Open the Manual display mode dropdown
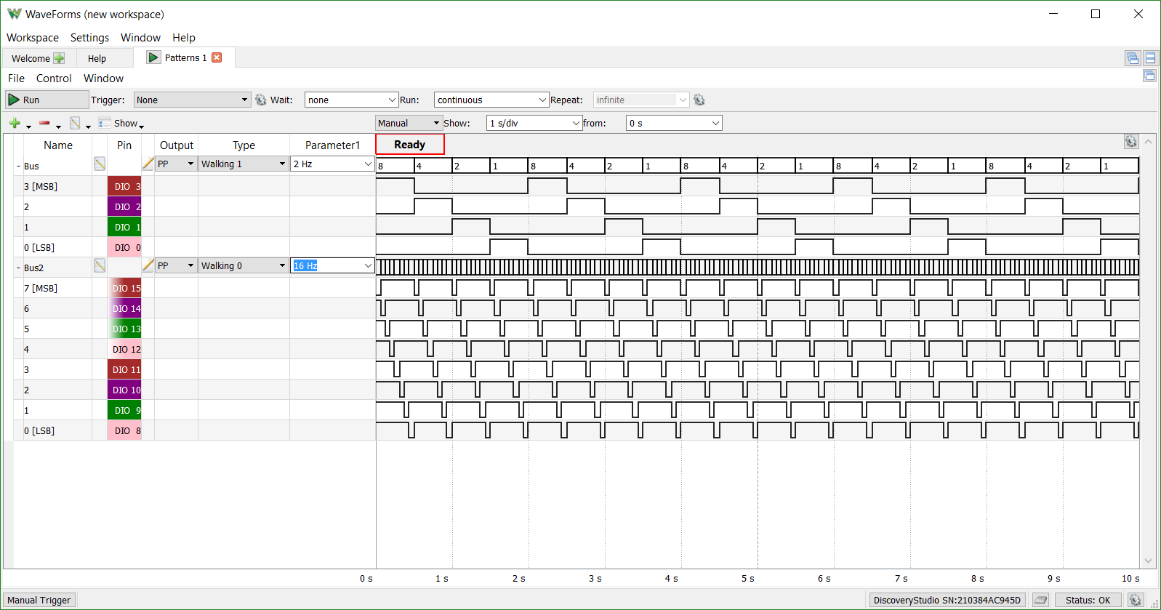 pos(409,123)
